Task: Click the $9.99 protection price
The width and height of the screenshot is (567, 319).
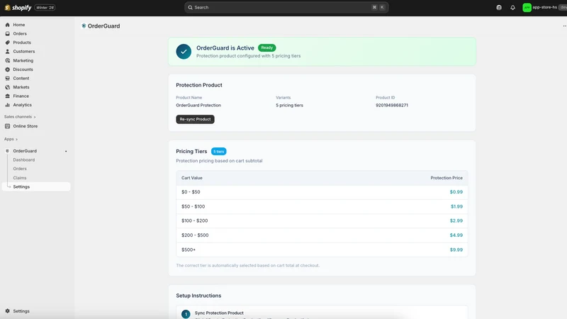Action: pos(456,250)
